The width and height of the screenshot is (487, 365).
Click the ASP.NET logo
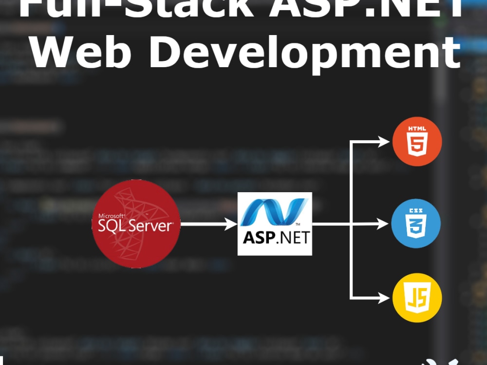click(274, 224)
